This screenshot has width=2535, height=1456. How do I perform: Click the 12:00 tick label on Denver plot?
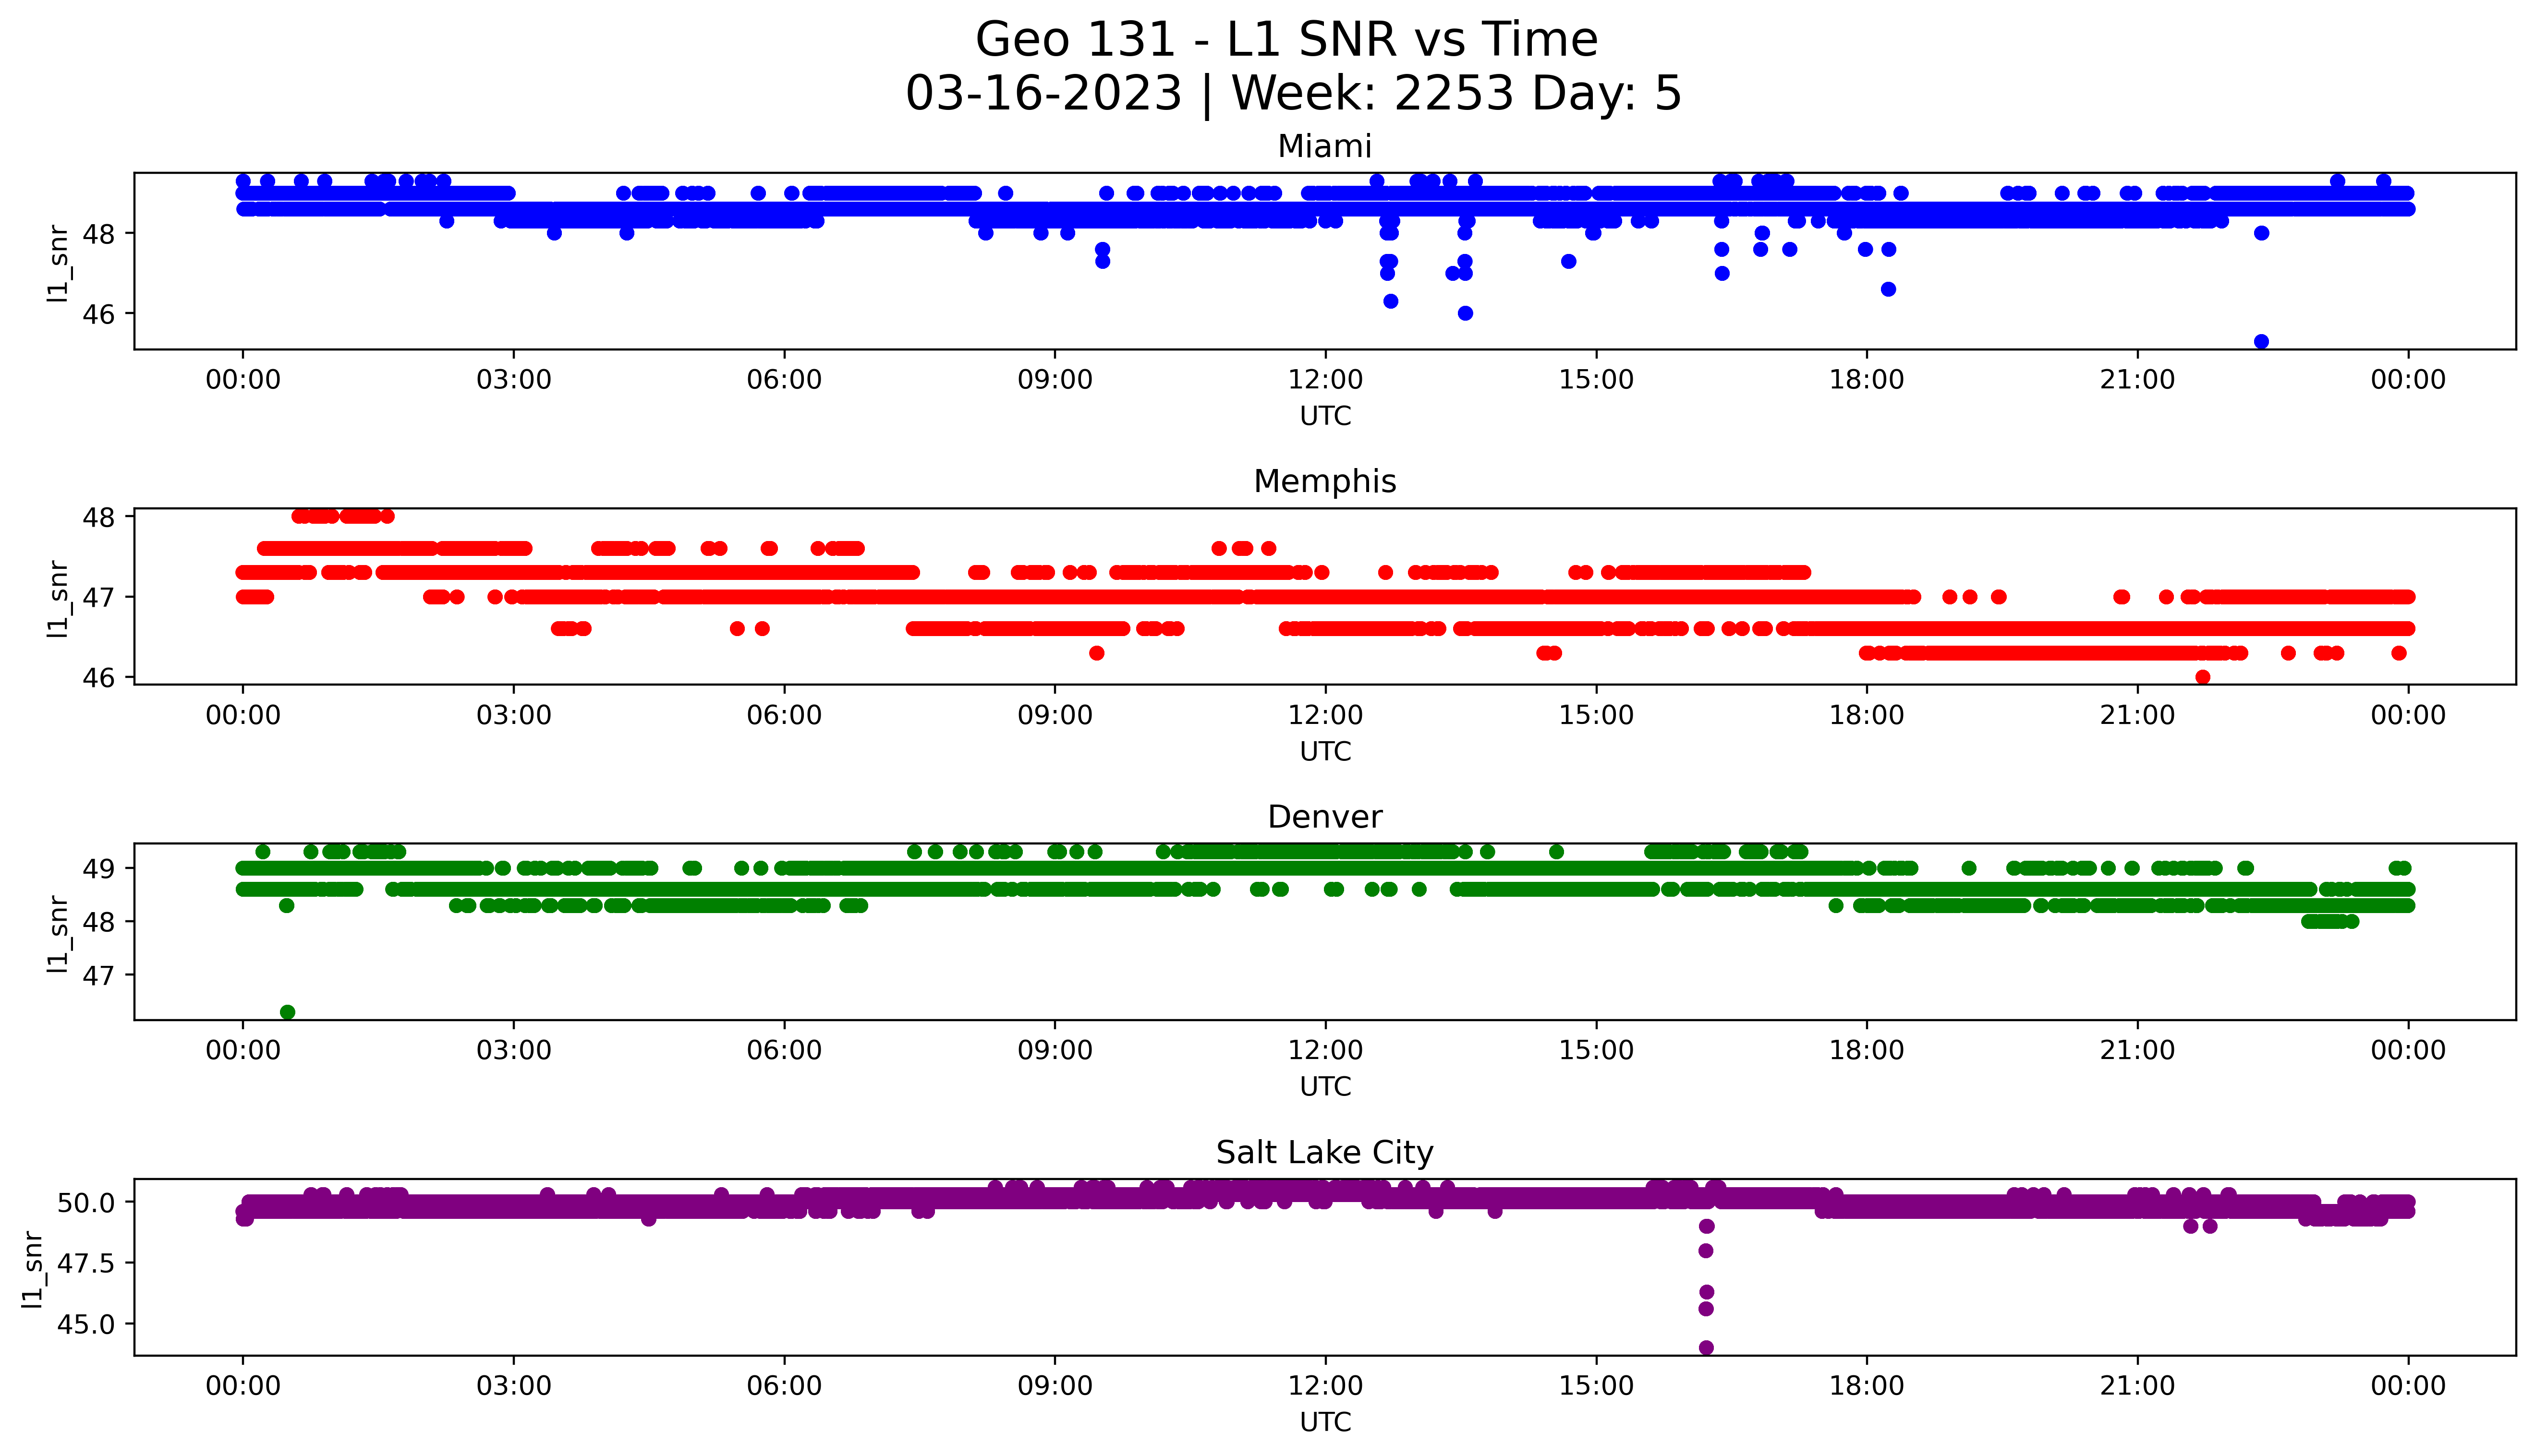tap(1325, 1051)
